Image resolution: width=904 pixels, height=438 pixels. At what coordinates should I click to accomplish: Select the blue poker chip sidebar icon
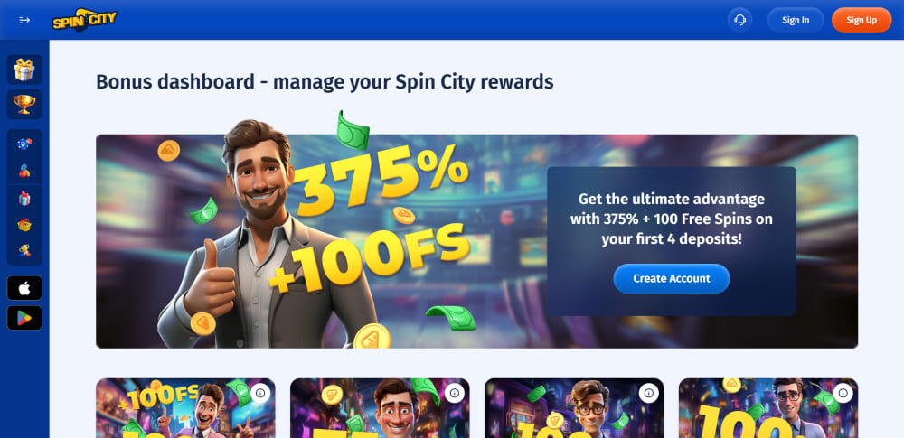24,144
